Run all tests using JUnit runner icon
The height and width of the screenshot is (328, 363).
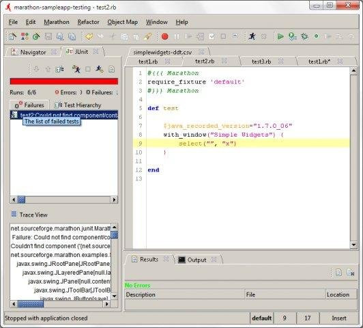point(76,69)
